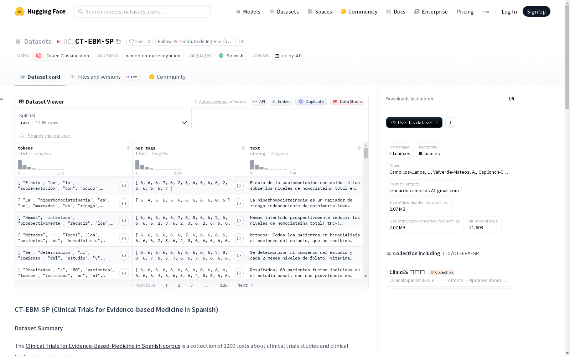Click the page vertical scrollbar thumb
Screen dimensions: 570x356
coord(567,57)
